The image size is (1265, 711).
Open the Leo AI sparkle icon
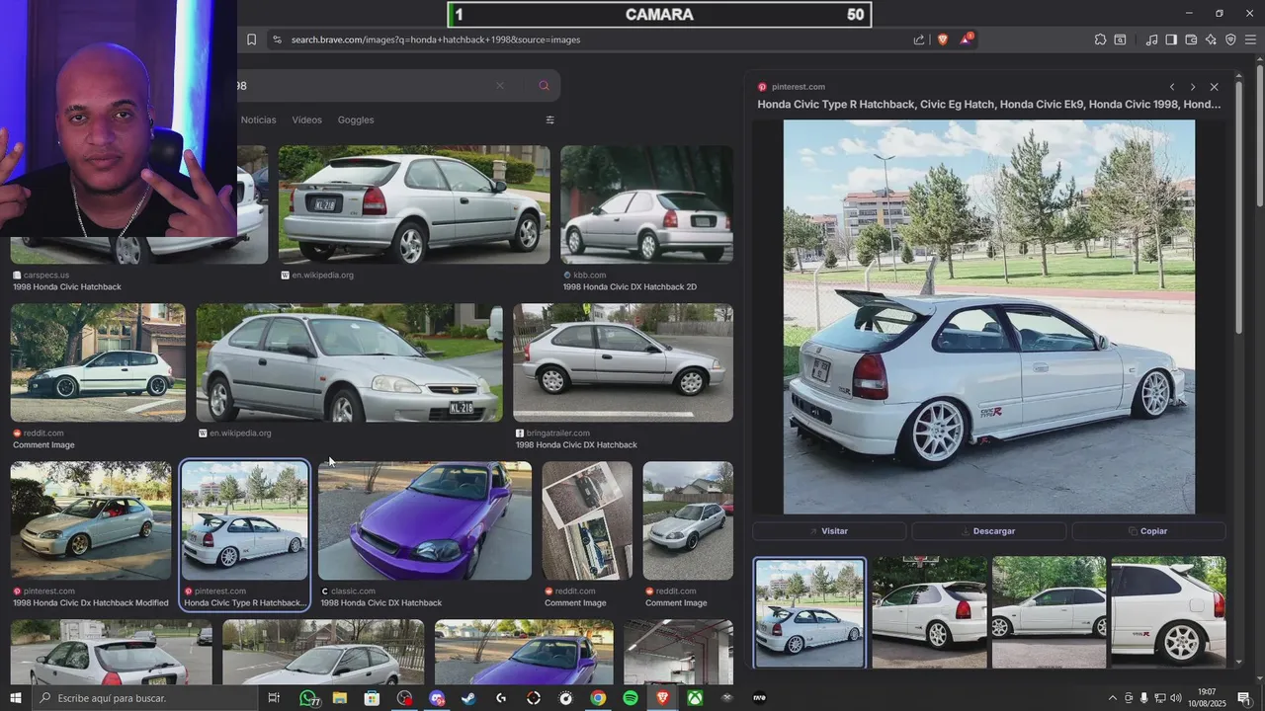coord(1211,39)
